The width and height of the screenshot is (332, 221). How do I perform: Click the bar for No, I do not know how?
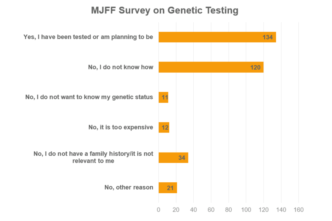pyautogui.click(x=210, y=67)
